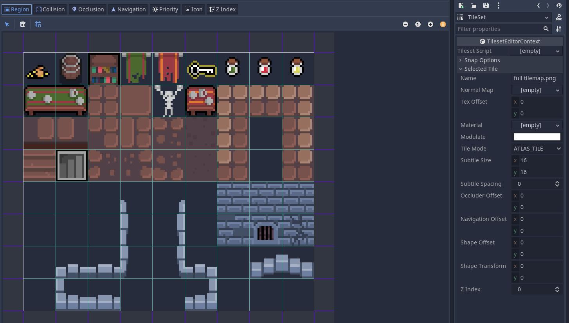Toggle the snap grid icon

(38, 24)
